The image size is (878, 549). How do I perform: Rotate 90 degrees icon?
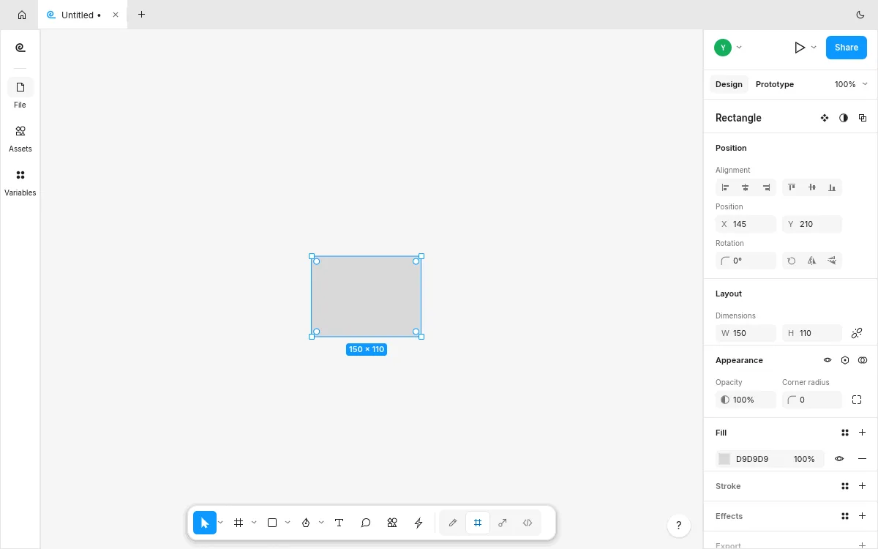point(792,261)
